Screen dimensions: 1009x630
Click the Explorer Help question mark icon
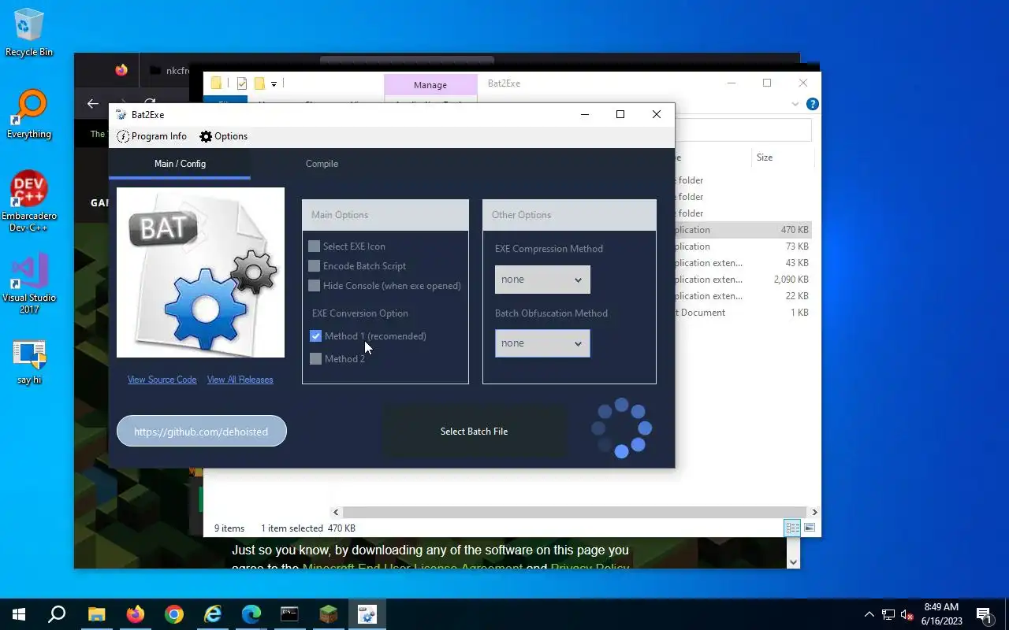pos(812,104)
